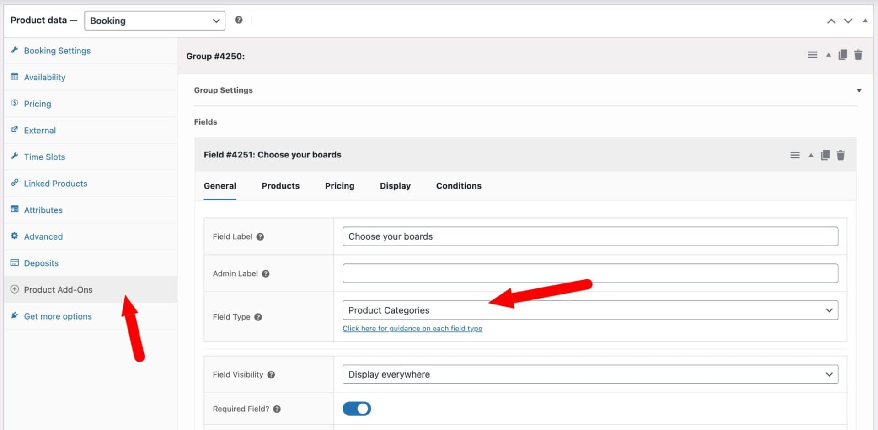Screen dimensions: 878x430
Task: Go to Attributes settings
Action: [91, 210]
